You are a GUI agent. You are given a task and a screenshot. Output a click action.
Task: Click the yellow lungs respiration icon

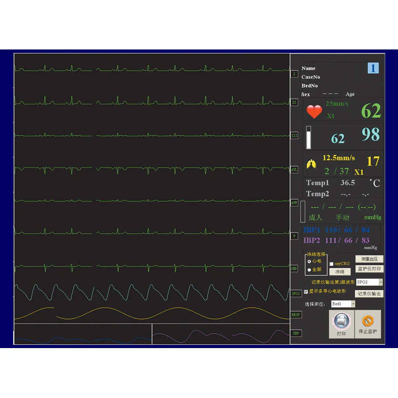(311, 164)
